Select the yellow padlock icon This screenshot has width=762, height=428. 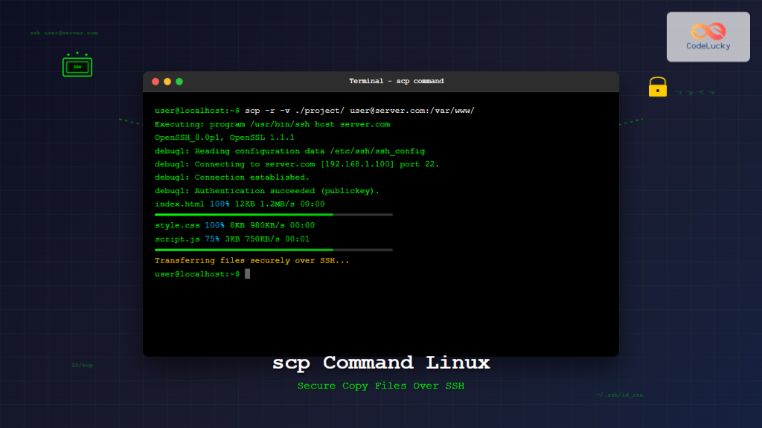[657, 87]
